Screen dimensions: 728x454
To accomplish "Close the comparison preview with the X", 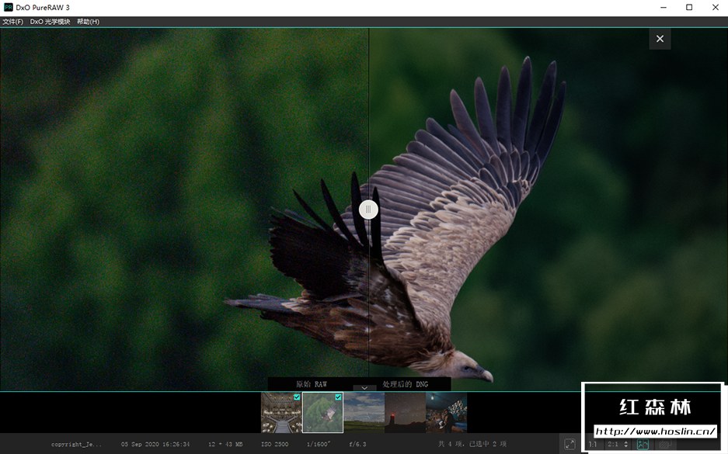I will point(660,39).
